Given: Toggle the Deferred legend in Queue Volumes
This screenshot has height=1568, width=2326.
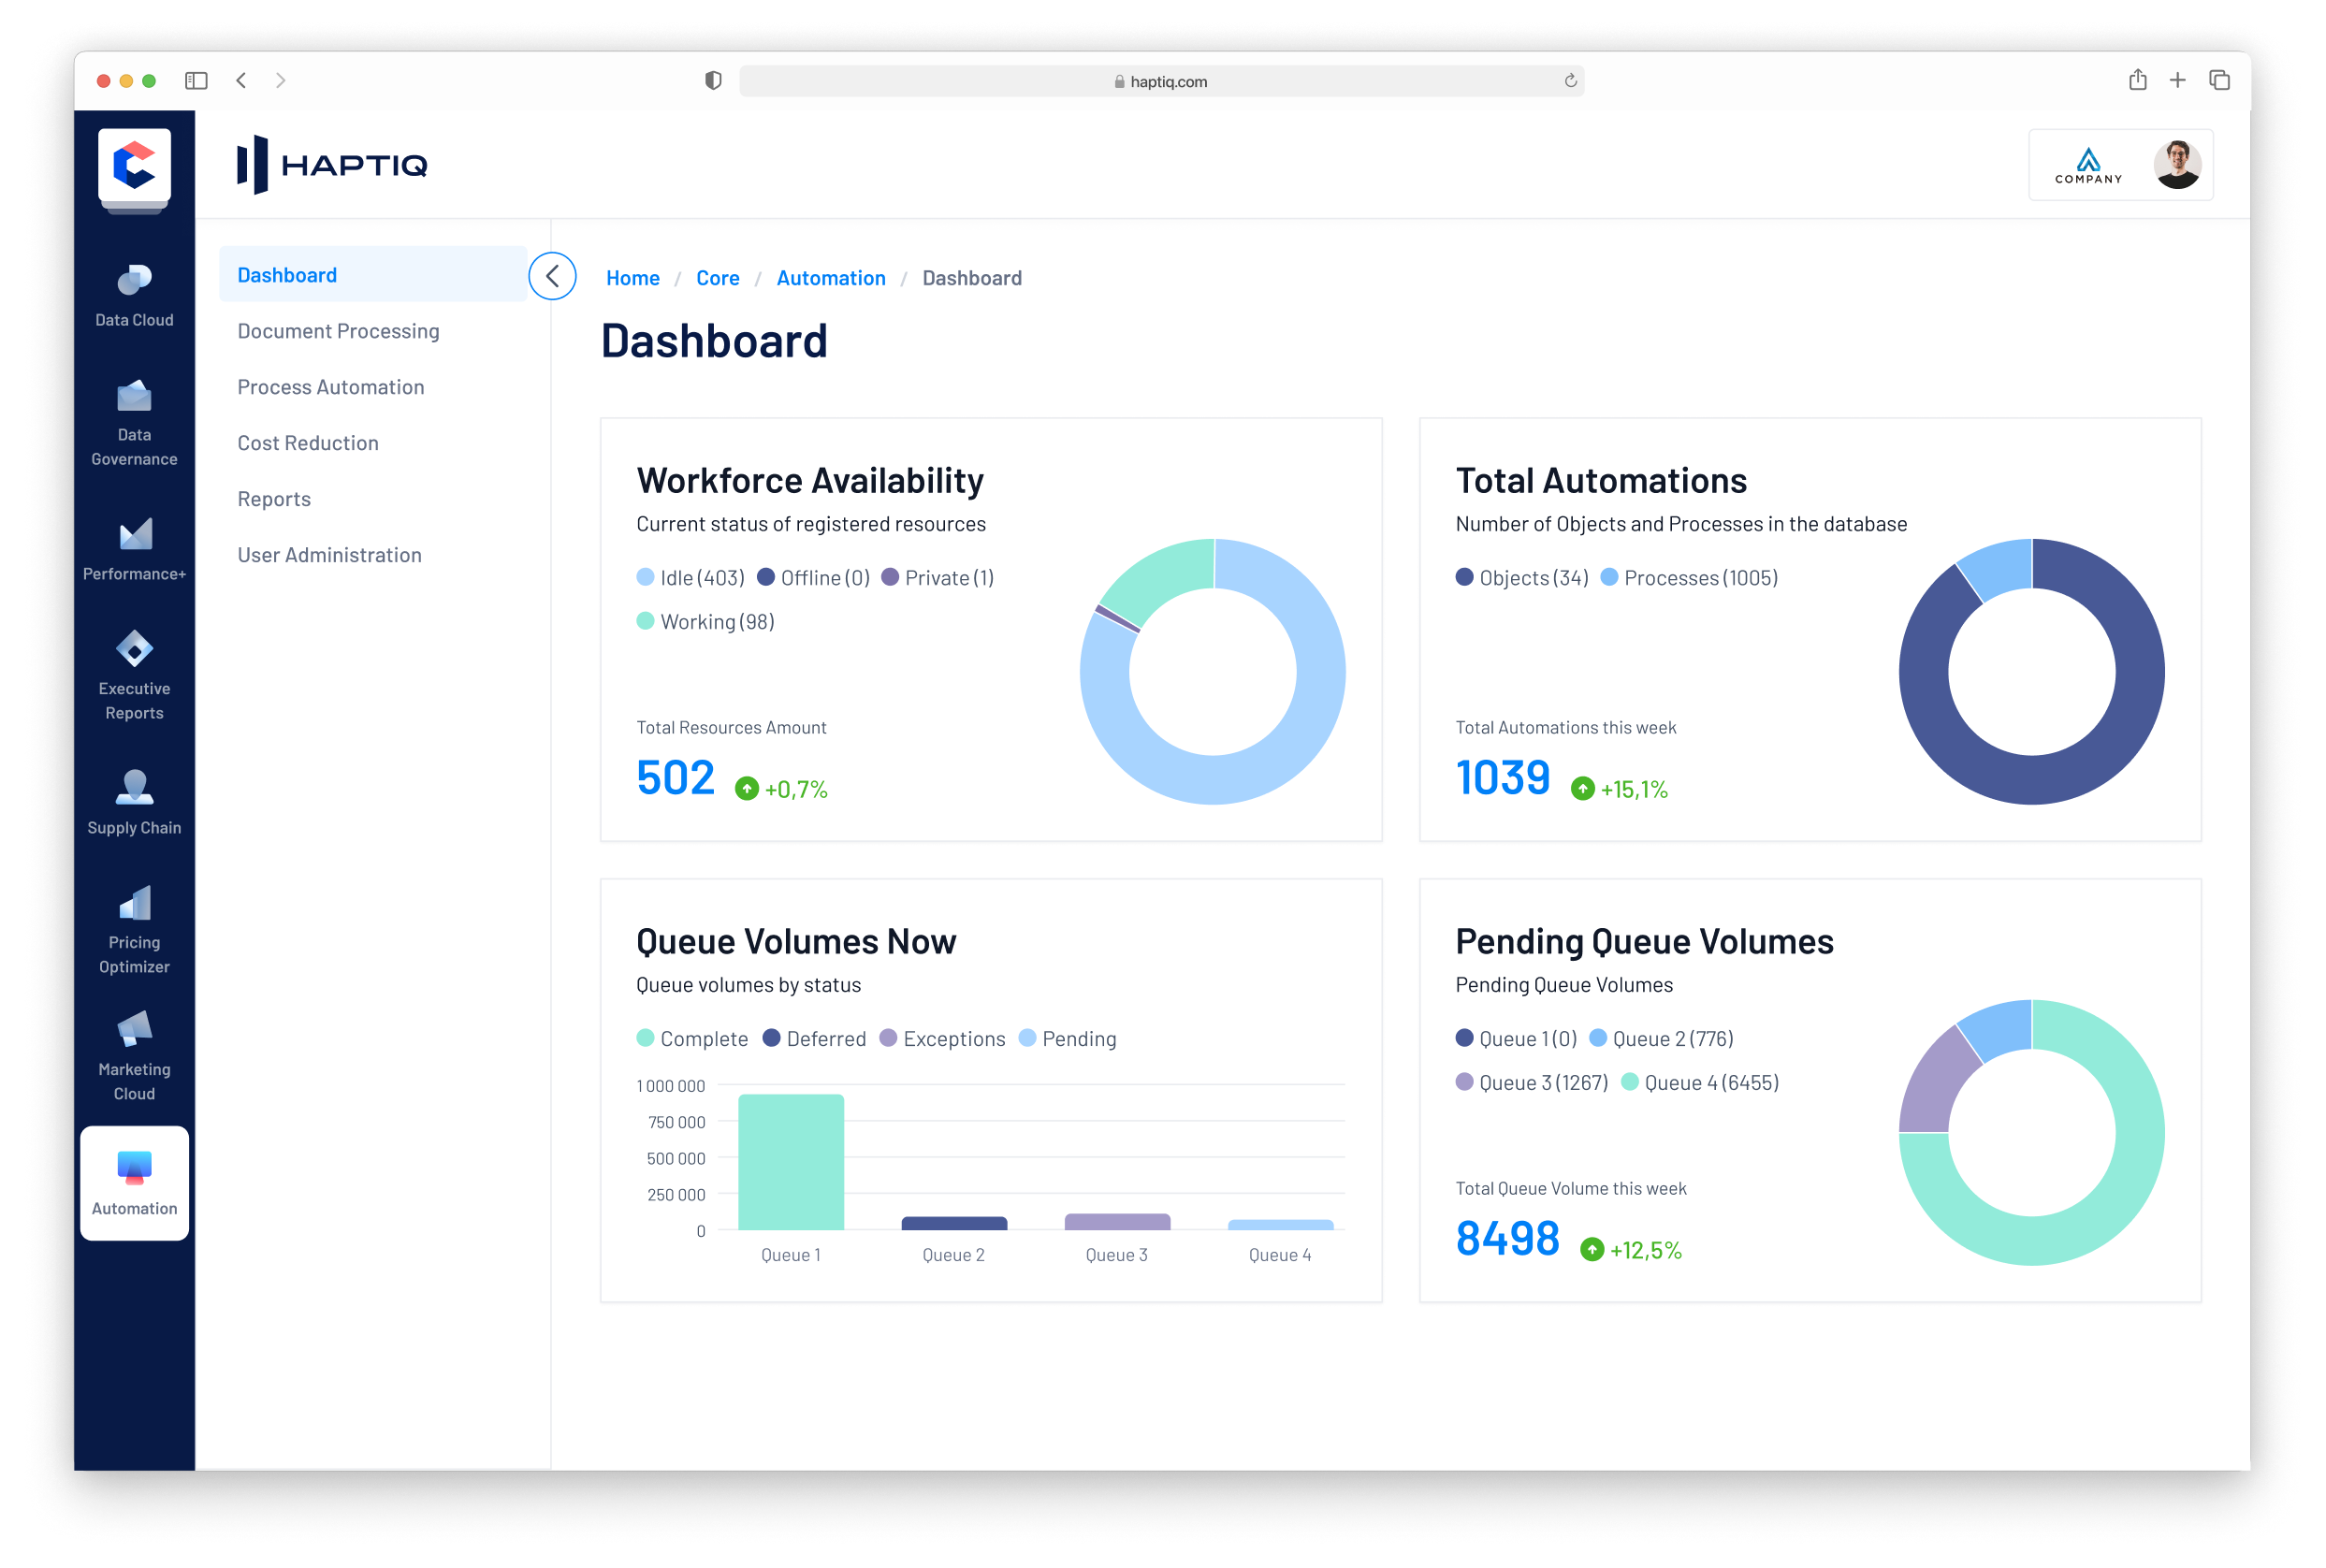Looking at the screenshot, I should [814, 1039].
